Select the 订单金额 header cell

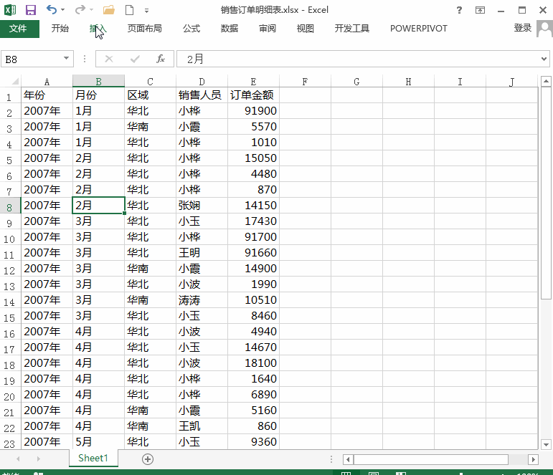[x=253, y=95]
